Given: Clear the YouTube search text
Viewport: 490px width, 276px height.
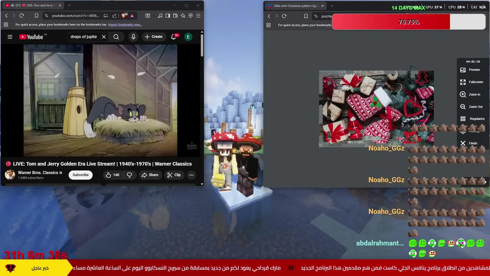Looking at the screenshot, I should [104, 37].
